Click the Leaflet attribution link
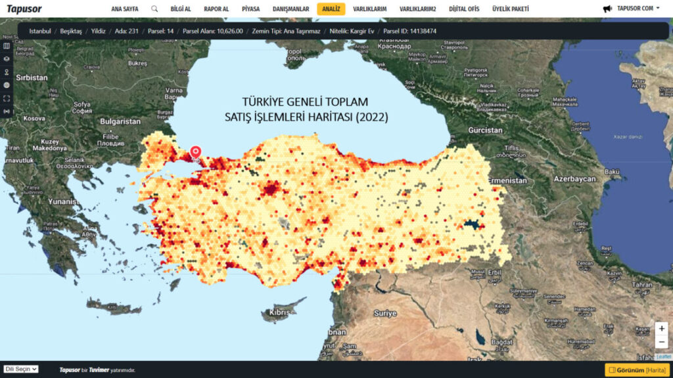This screenshot has height=378, width=673. pyautogui.click(x=663, y=357)
